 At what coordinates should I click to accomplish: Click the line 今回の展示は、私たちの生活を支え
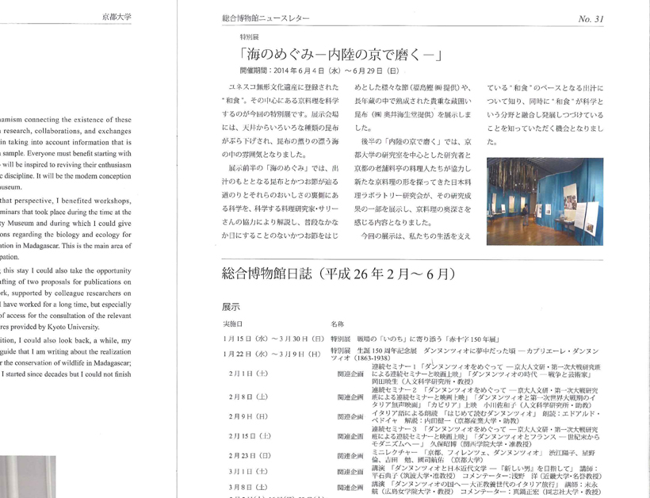pyautogui.click(x=416, y=236)
